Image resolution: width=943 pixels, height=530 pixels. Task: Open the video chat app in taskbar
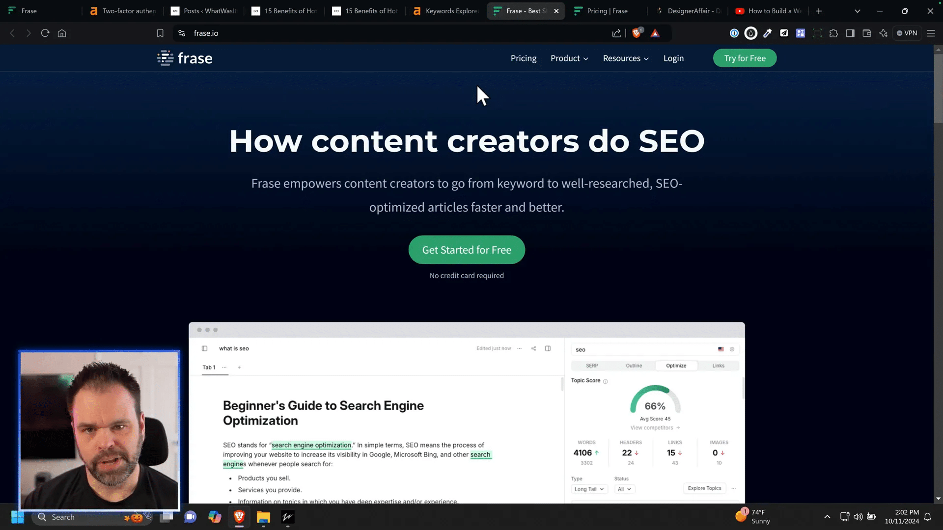pyautogui.click(x=191, y=517)
